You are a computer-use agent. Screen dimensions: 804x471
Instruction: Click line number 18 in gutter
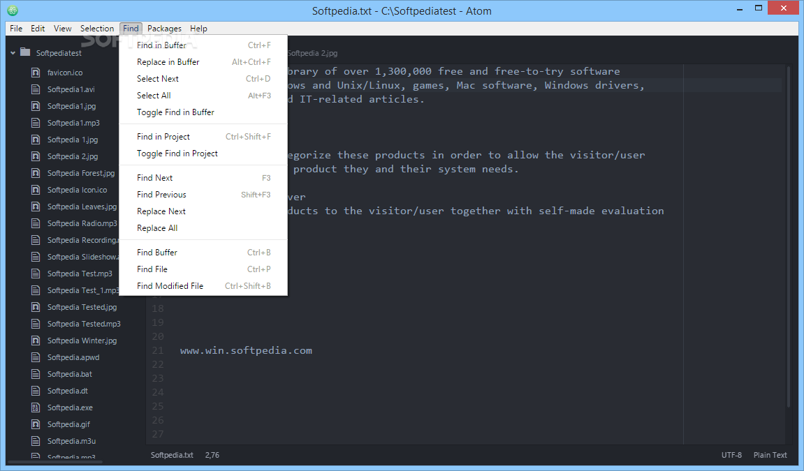pyautogui.click(x=157, y=308)
